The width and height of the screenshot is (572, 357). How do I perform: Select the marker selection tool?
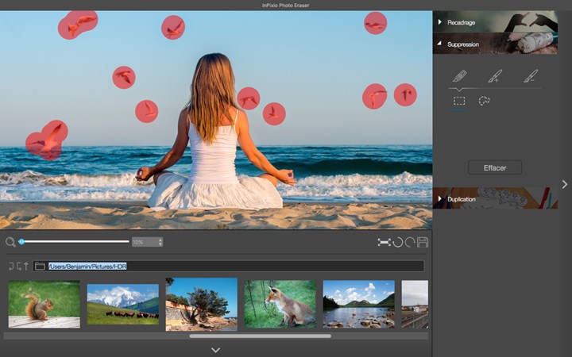[x=459, y=76]
